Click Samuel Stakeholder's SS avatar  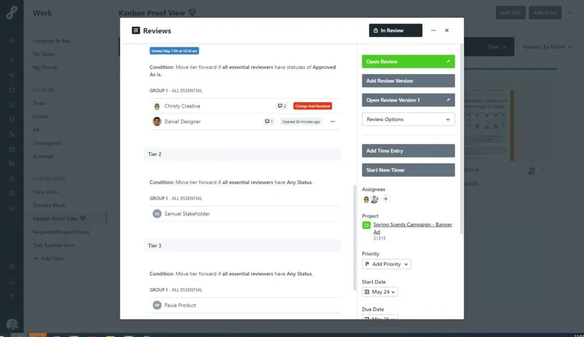click(157, 214)
